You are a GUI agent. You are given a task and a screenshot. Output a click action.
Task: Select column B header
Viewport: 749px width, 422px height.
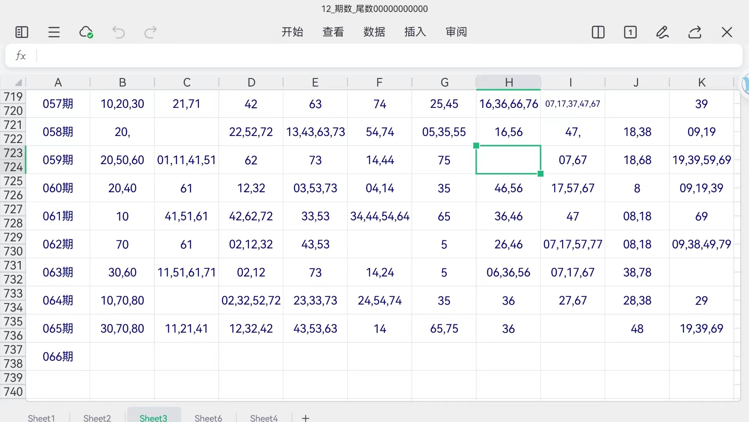(x=122, y=82)
